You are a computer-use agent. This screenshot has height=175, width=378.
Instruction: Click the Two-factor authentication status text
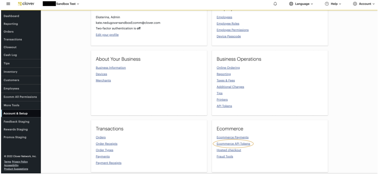click(118, 28)
